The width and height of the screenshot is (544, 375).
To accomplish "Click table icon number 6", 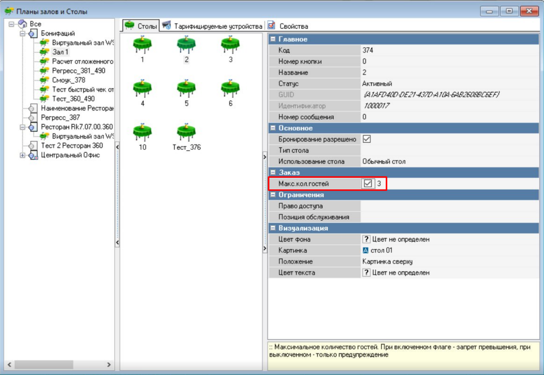I will tap(230, 89).
